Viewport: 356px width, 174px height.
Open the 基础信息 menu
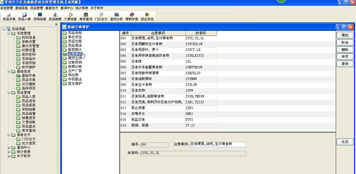(x=21, y=8)
